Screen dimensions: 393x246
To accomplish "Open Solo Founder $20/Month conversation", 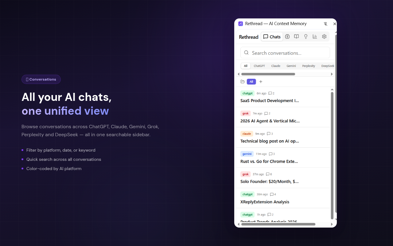I will point(283,178).
